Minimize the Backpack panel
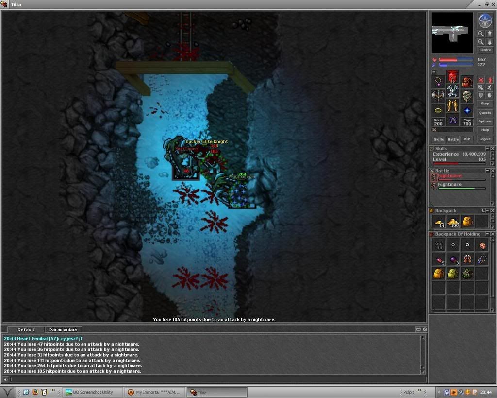Image resolution: width=497 pixels, height=398 pixels. click(x=487, y=211)
